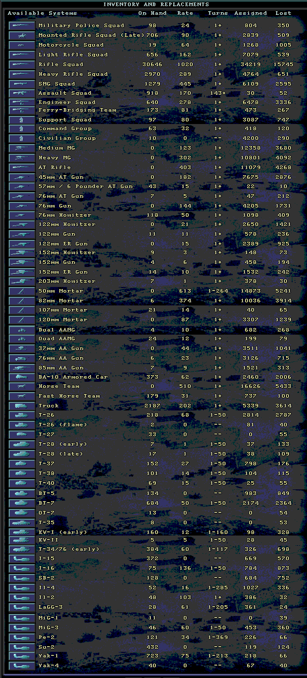The height and width of the screenshot is (678, 307).
Task: Click the T-28 (early) tank icon
Action: coord(22,444)
